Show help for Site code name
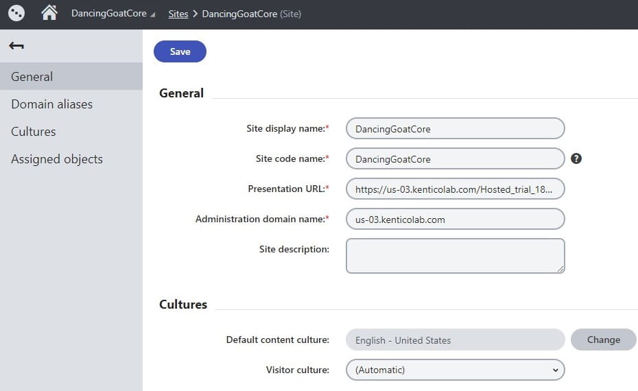The width and height of the screenshot is (638, 391). click(x=576, y=158)
